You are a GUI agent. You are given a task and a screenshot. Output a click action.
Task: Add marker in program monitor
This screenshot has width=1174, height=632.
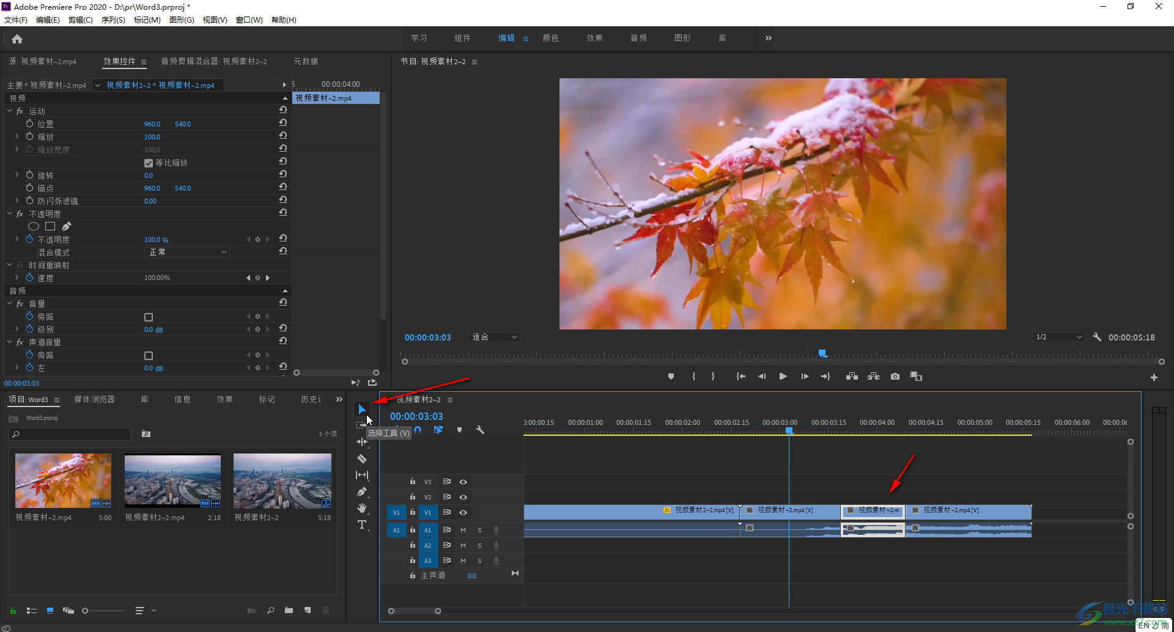point(671,377)
